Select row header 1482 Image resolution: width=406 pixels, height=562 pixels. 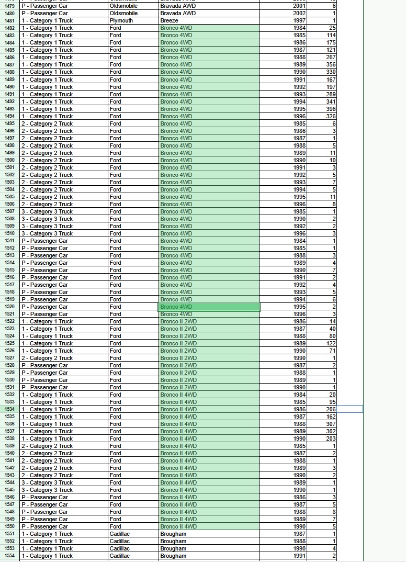point(9,28)
